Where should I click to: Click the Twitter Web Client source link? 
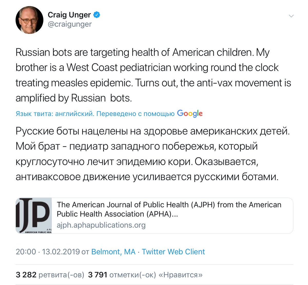[173, 252]
